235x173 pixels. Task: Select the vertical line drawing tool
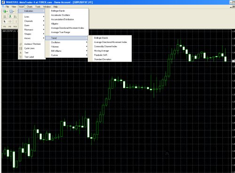[x=16, y=22]
